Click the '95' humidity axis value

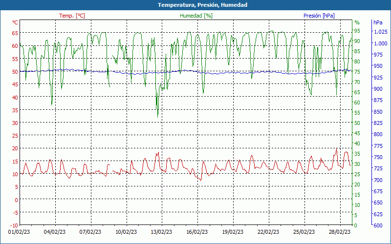357,31
